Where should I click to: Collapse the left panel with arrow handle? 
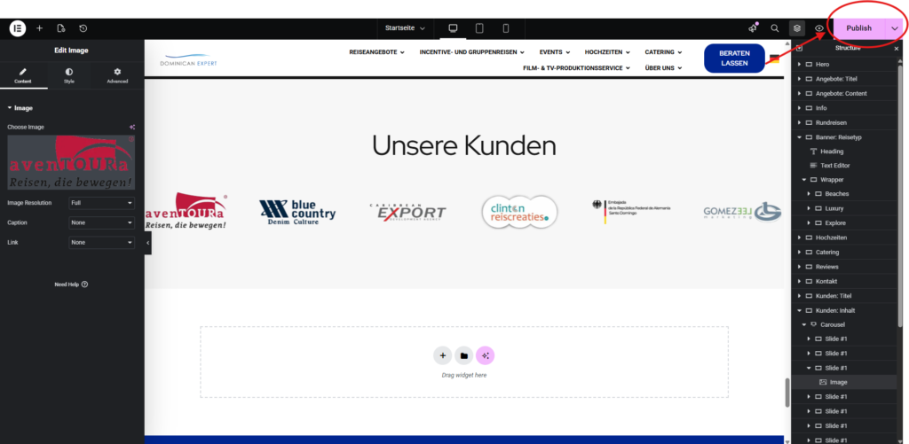click(148, 243)
